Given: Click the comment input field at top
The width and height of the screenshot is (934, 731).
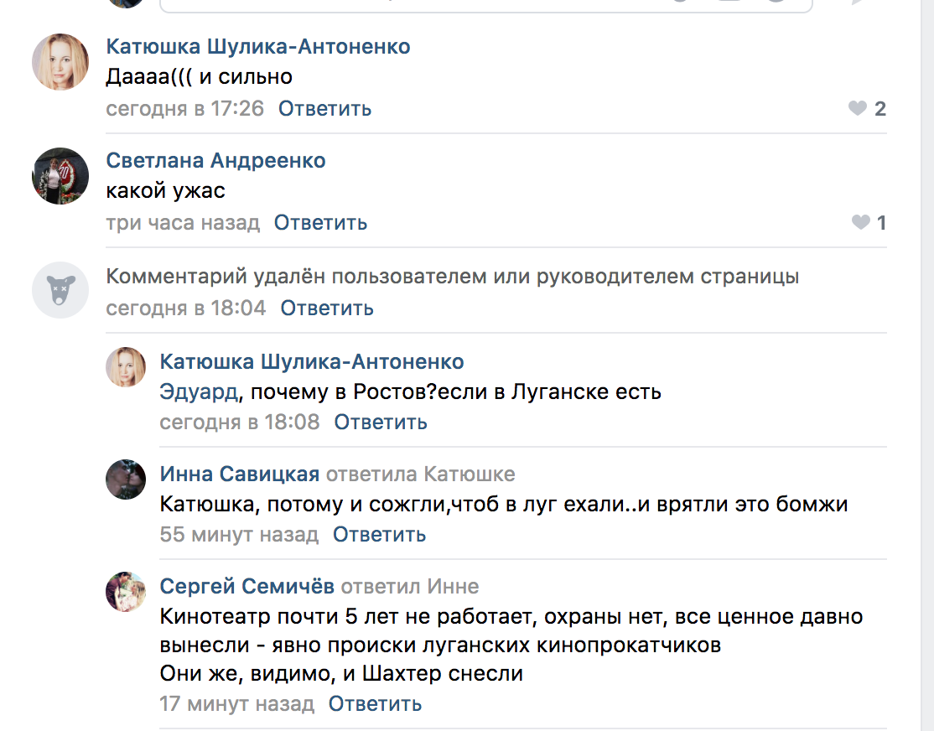Looking at the screenshot, I should (x=486, y=5).
